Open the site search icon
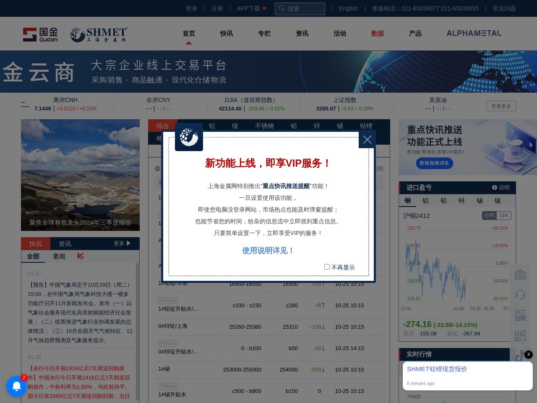The height and width of the screenshot is (403, 537). coord(281,8)
